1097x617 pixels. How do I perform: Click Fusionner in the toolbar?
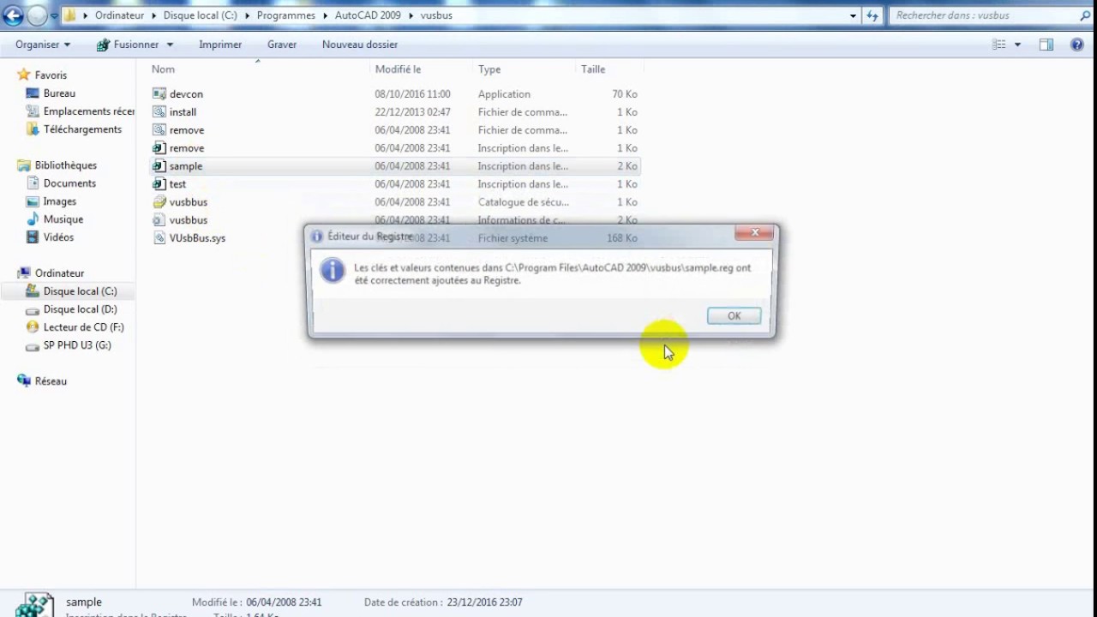click(129, 45)
